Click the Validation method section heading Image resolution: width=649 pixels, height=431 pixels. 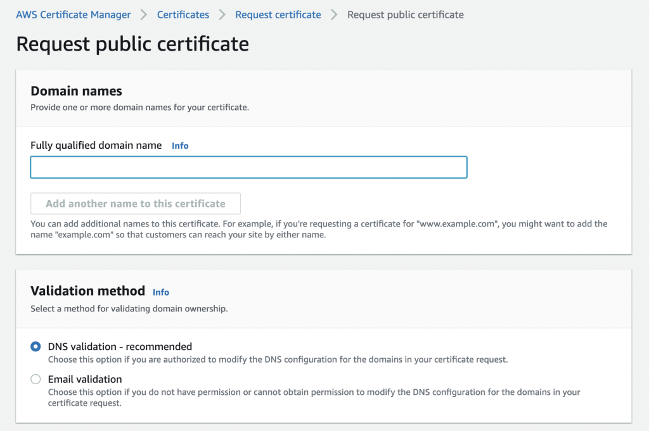click(87, 291)
